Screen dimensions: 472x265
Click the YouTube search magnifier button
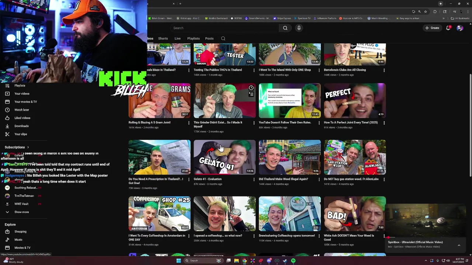285,28
